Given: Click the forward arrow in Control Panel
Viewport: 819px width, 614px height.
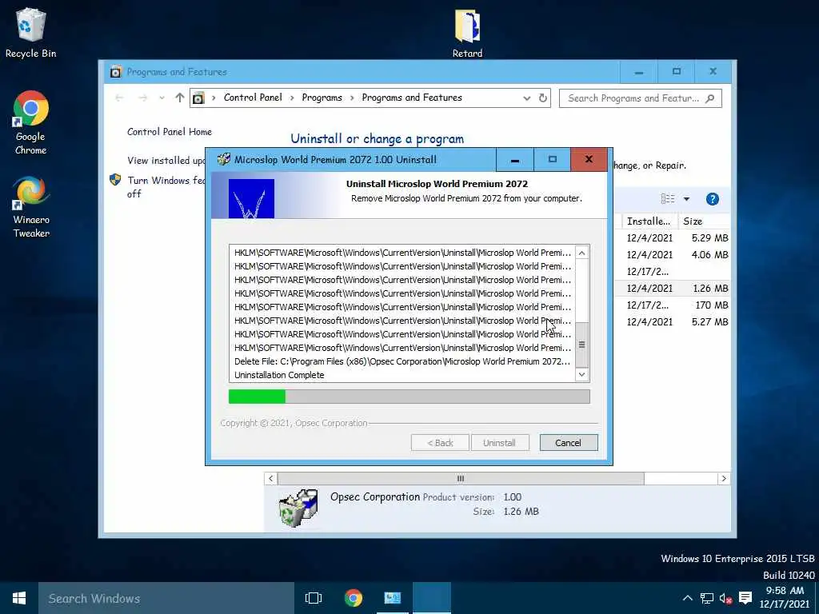Looking at the screenshot, I should pos(142,98).
